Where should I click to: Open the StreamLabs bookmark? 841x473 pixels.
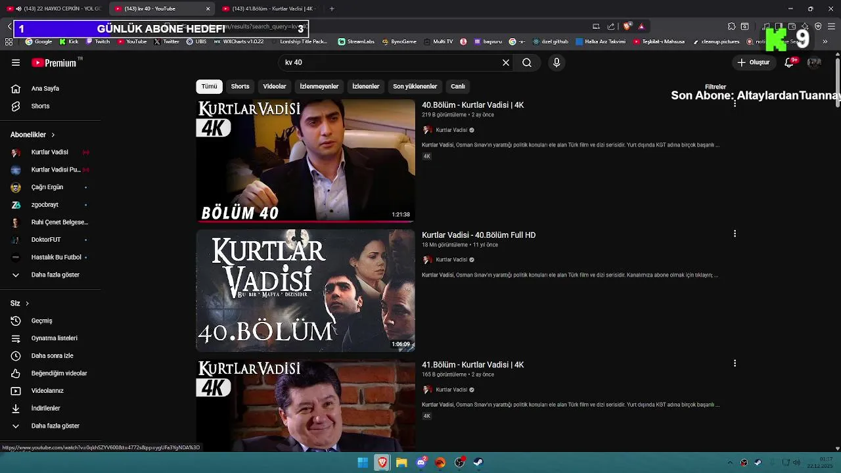coord(356,41)
